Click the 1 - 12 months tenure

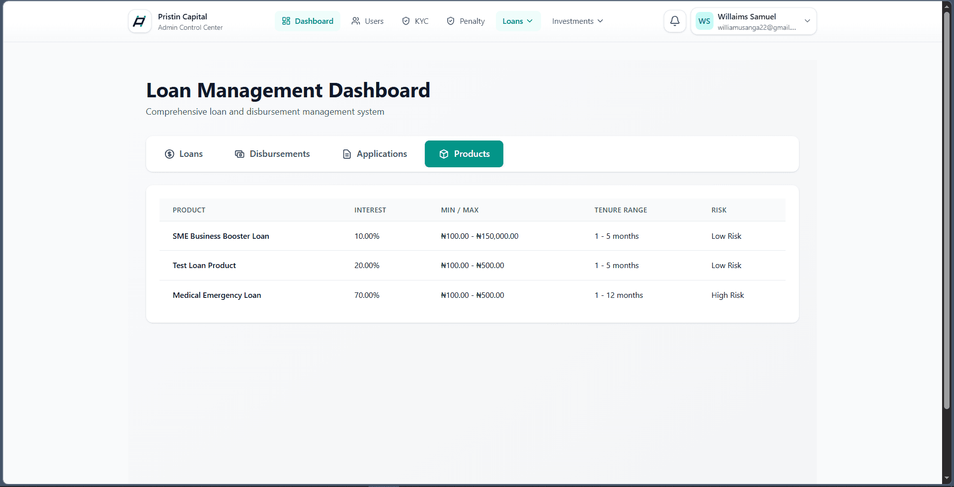tap(619, 295)
